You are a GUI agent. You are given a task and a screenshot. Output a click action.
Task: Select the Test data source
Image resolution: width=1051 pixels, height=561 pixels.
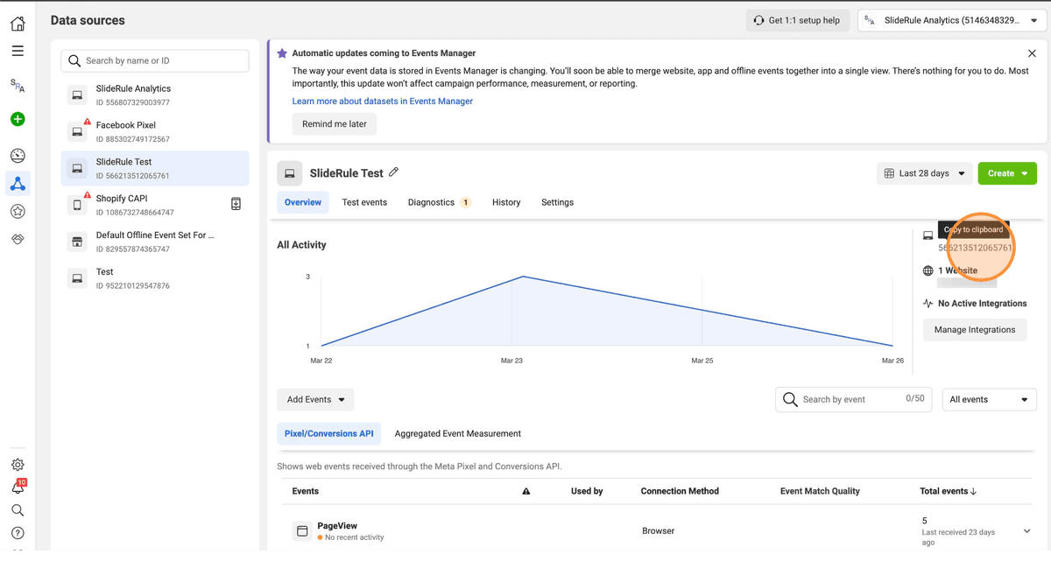[x=155, y=278]
